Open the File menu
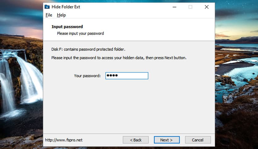 click(49, 15)
